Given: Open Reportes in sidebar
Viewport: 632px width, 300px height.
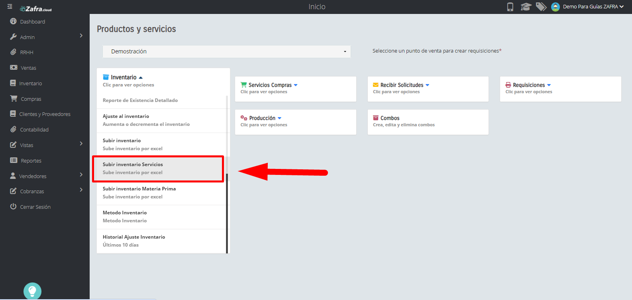Looking at the screenshot, I should click(31, 161).
